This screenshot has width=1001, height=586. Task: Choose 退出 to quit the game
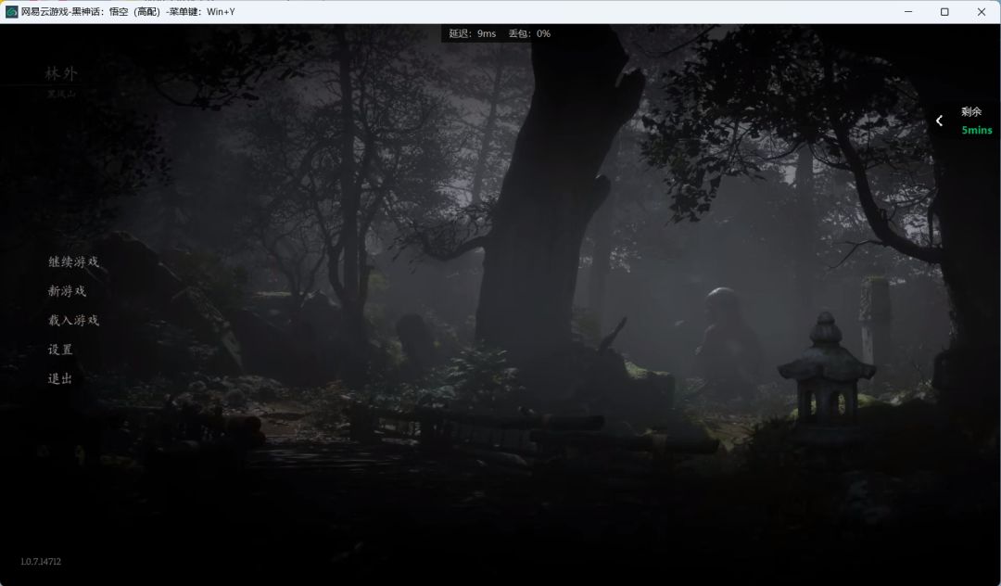click(x=60, y=379)
